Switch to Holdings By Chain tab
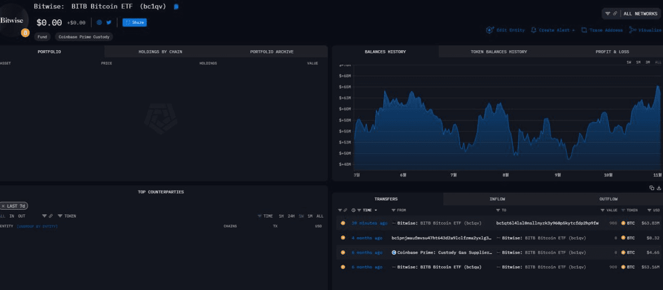 coord(160,52)
